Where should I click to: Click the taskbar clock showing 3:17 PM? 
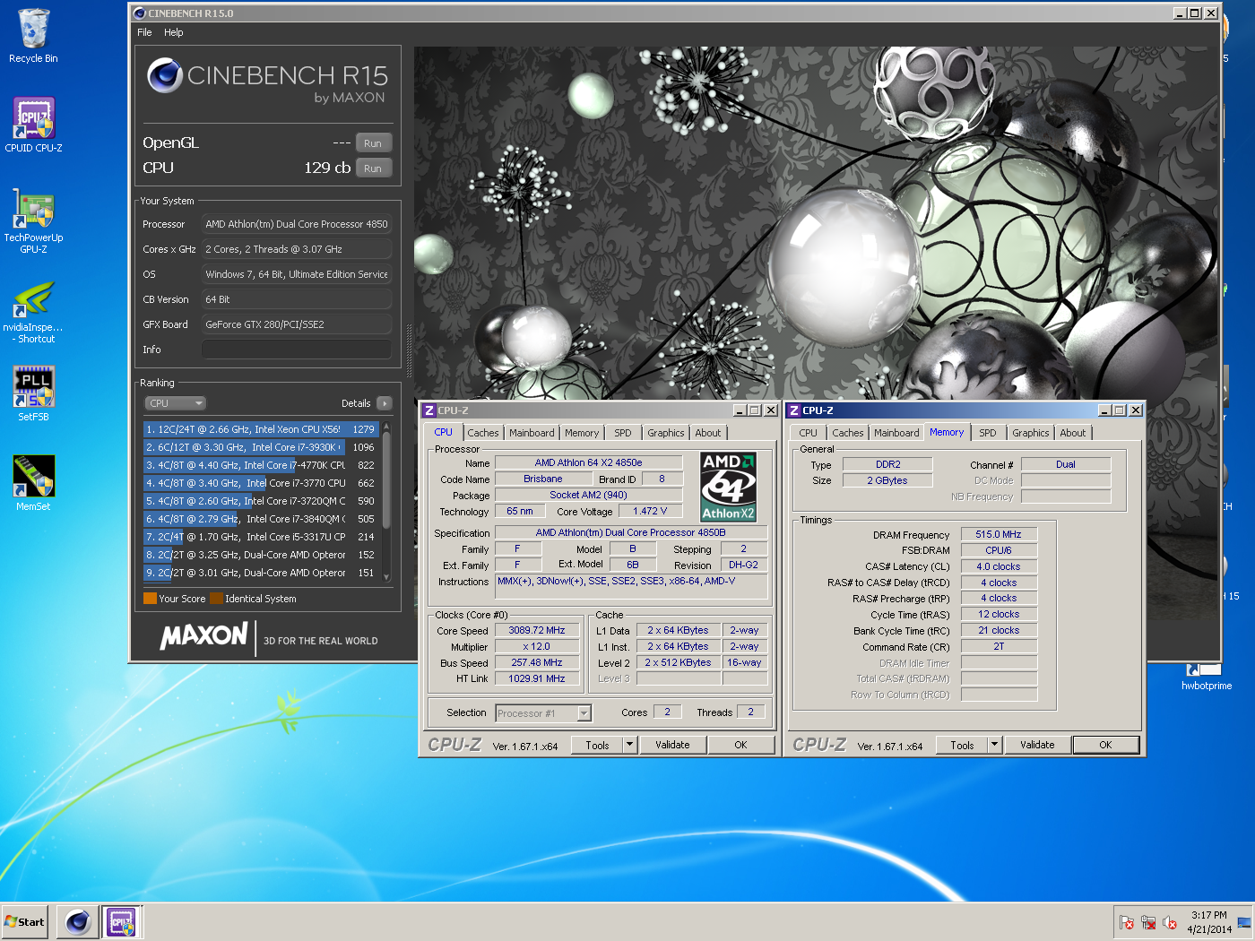1209,922
